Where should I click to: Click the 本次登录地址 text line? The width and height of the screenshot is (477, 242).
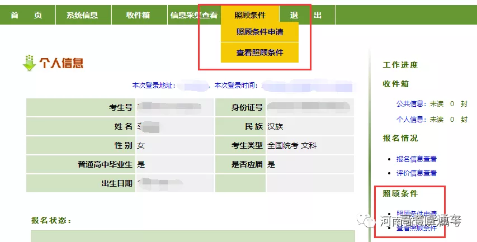click(153, 86)
